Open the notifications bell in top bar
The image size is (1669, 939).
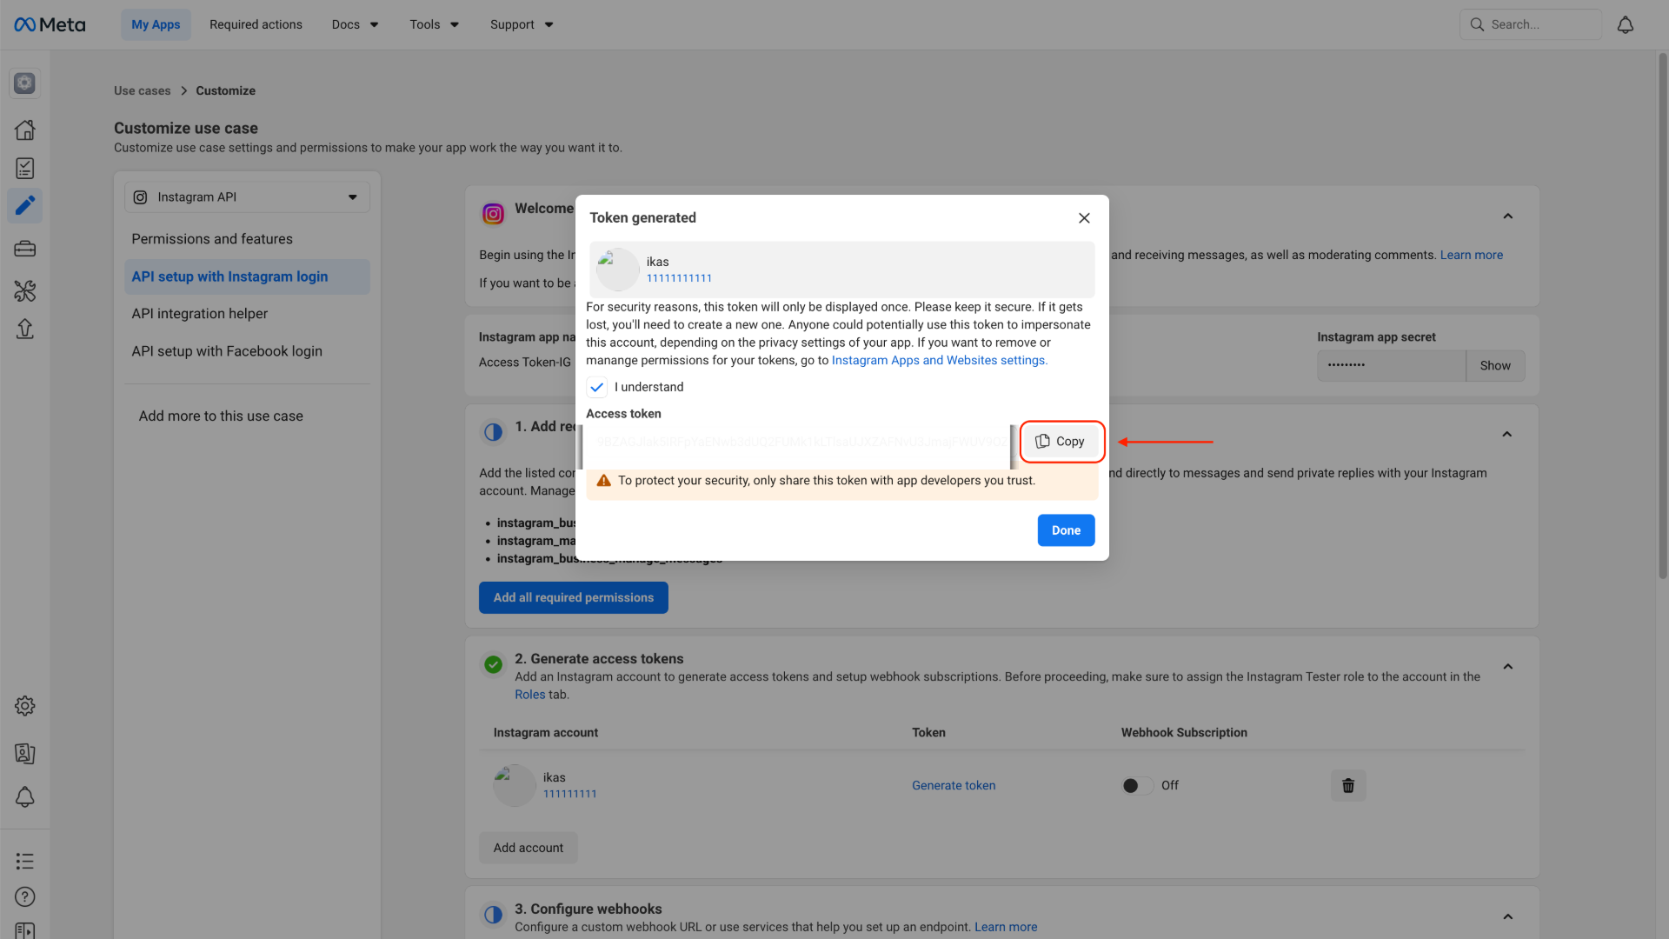1625,24
